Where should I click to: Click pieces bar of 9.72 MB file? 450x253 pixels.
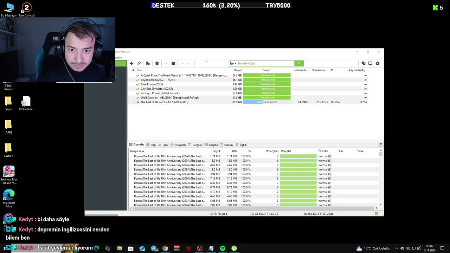pyautogui.click(x=298, y=187)
